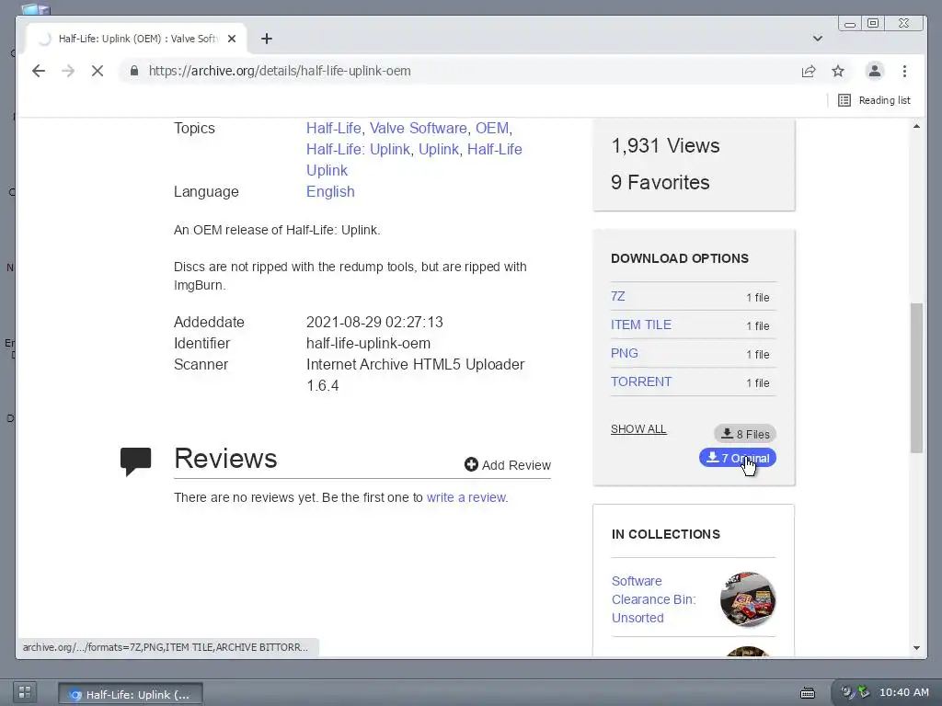This screenshot has width=942, height=706.
Task: Click the identifier half-life-uplink-oem text
Action: click(x=368, y=344)
